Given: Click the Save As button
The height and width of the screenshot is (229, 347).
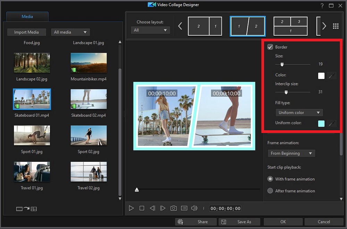Looking at the screenshot, I should coord(239,222).
